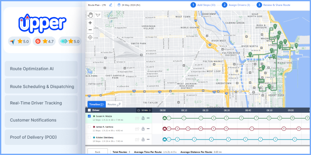Viewport: 311px width, 155px height.
Task: Click the Back button
Action: (x=98, y=152)
